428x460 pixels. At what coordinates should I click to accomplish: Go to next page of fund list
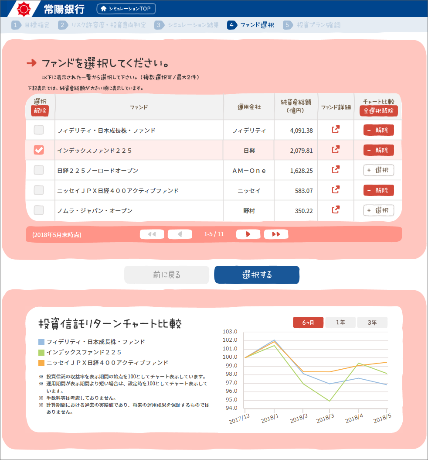pyautogui.click(x=248, y=234)
